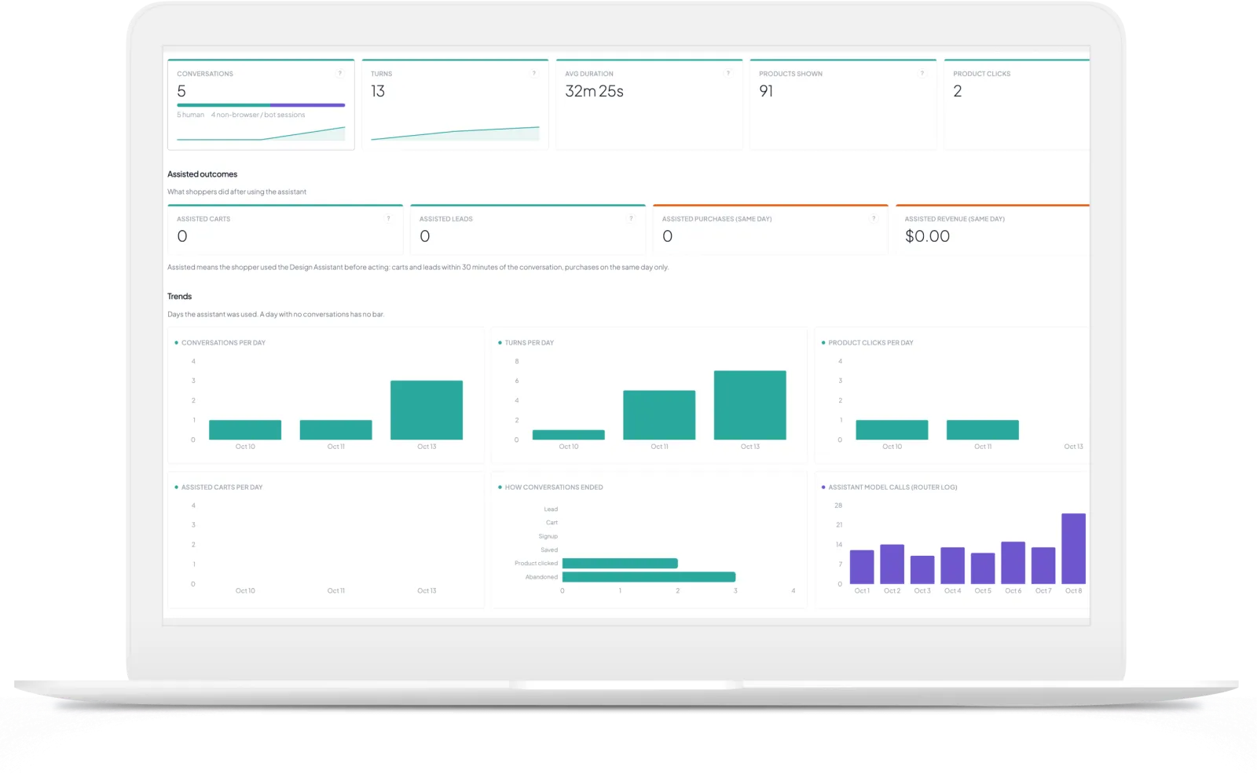
Task: Click the help icon on Turns card
Action: tap(534, 74)
